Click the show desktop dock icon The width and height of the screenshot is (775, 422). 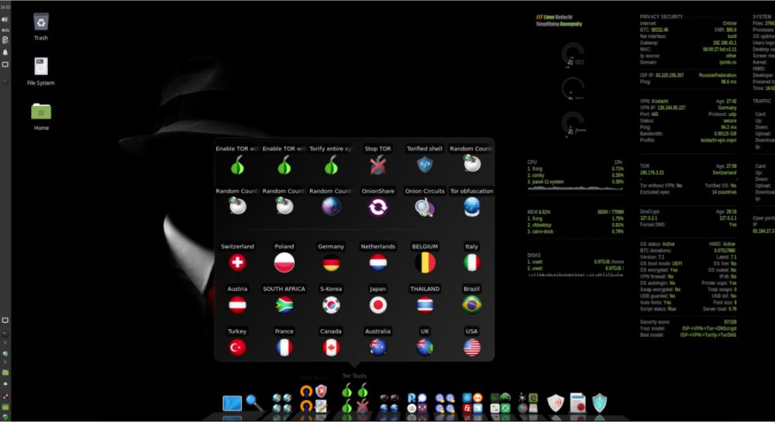232,403
